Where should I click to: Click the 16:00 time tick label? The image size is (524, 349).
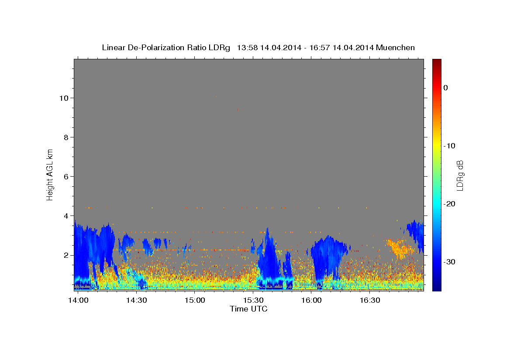click(311, 301)
